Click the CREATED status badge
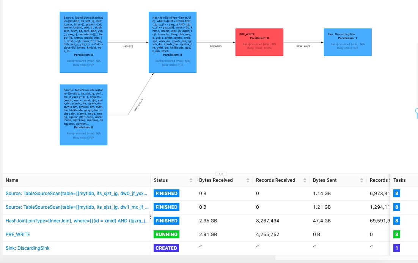The height and width of the screenshot is (263, 418). pos(167,248)
